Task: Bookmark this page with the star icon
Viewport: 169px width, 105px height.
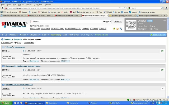Action: pos(120,8)
